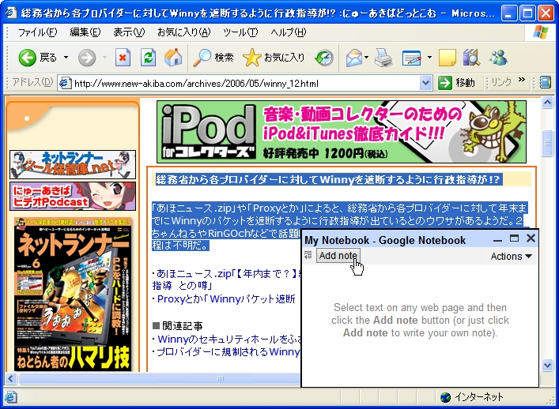Open the Actions dropdown in Google Notebook

pyautogui.click(x=511, y=257)
